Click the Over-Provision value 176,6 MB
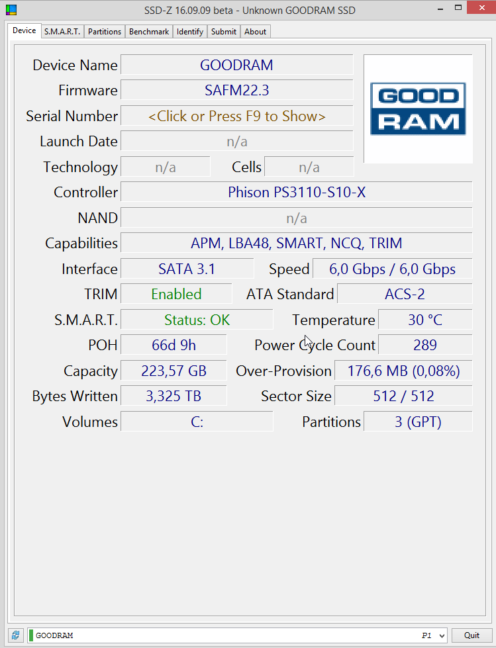 pos(403,371)
